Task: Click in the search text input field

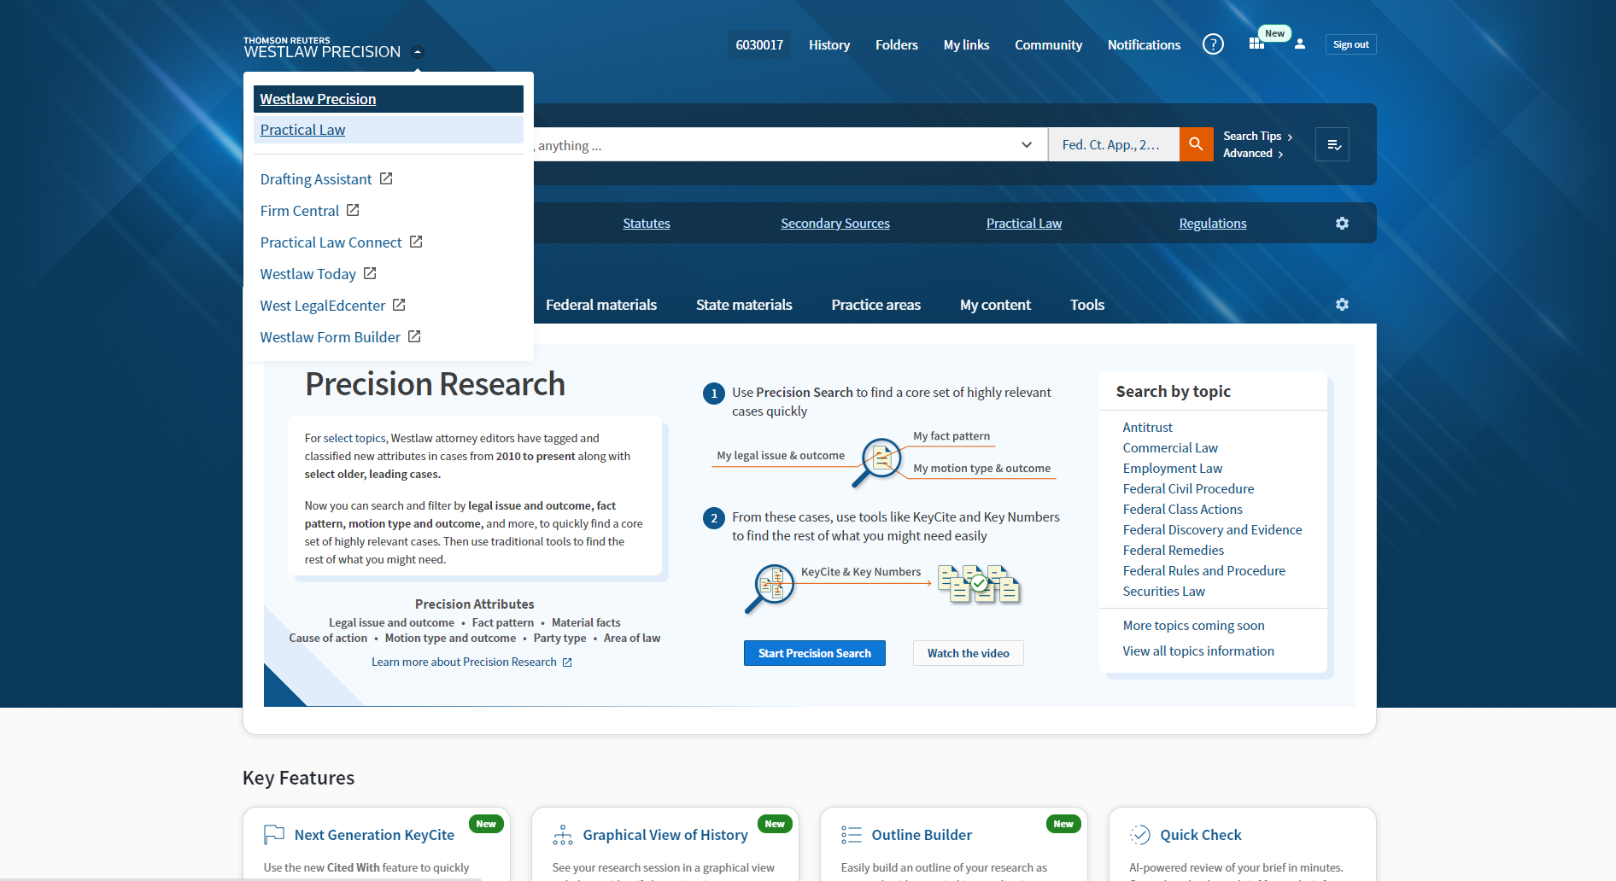Action: (769, 145)
